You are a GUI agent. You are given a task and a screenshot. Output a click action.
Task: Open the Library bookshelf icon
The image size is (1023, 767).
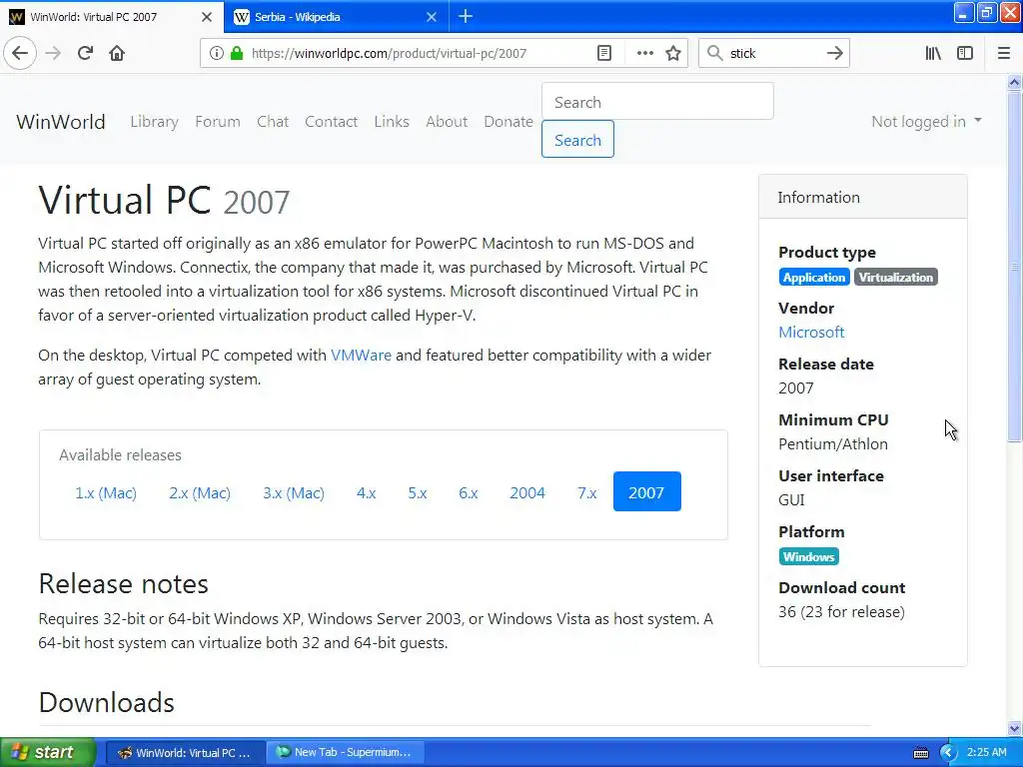(933, 54)
